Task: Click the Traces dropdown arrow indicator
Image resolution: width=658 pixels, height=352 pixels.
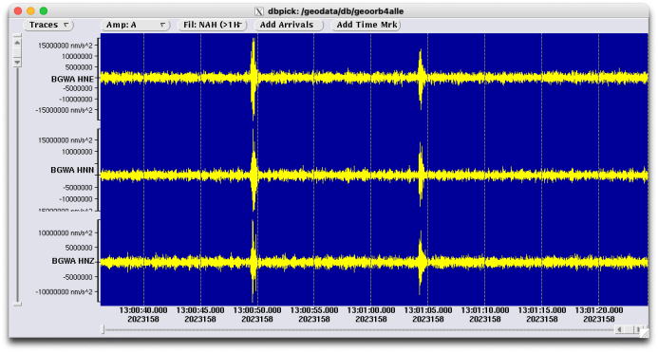Action: pyautogui.click(x=66, y=25)
